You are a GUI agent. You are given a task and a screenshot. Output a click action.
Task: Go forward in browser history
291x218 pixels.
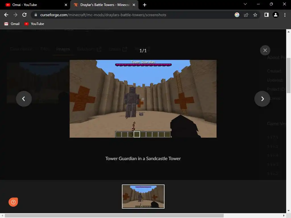point(15,15)
